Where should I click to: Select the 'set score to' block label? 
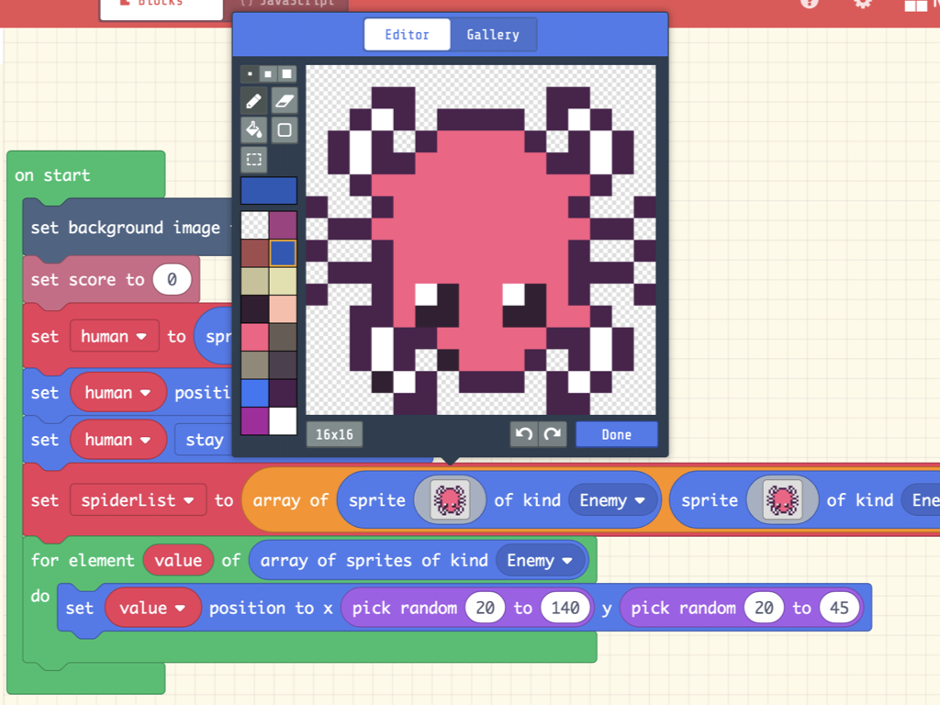coord(87,279)
